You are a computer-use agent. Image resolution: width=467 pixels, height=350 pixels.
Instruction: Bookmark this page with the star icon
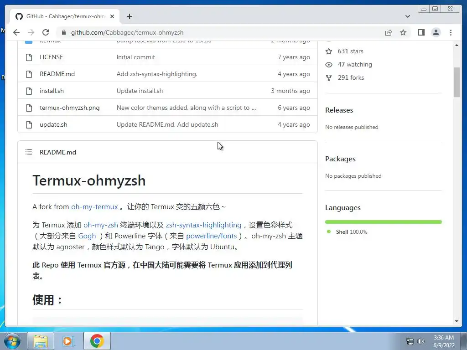(x=403, y=32)
